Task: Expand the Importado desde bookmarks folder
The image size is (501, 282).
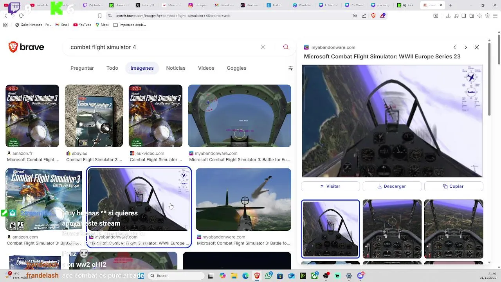Action: [x=130, y=25]
